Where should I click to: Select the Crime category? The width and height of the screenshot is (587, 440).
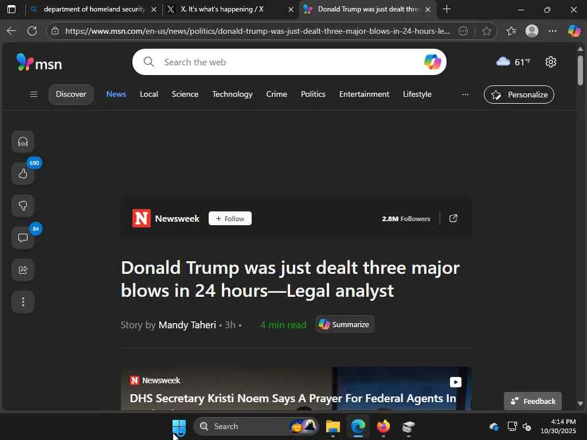277,95
